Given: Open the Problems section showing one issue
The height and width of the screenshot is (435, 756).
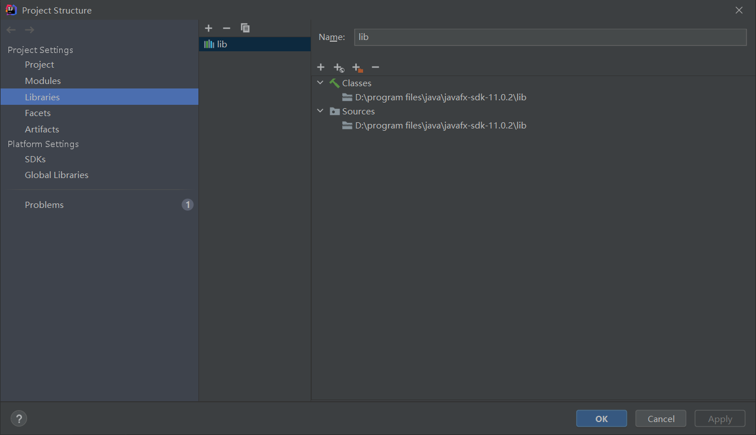Looking at the screenshot, I should coord(44,205).
